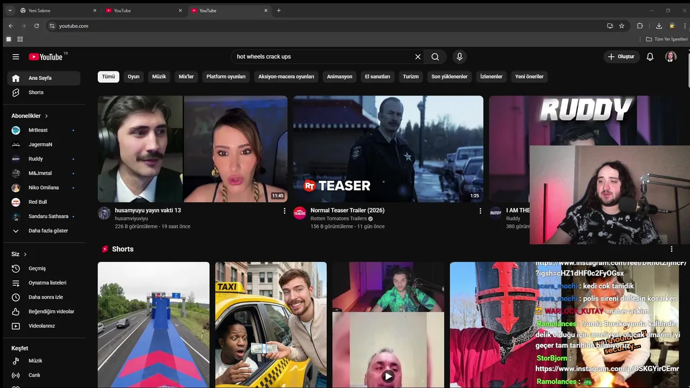
Task: Reload the page in the browser
Action: (x=37, y=26)
